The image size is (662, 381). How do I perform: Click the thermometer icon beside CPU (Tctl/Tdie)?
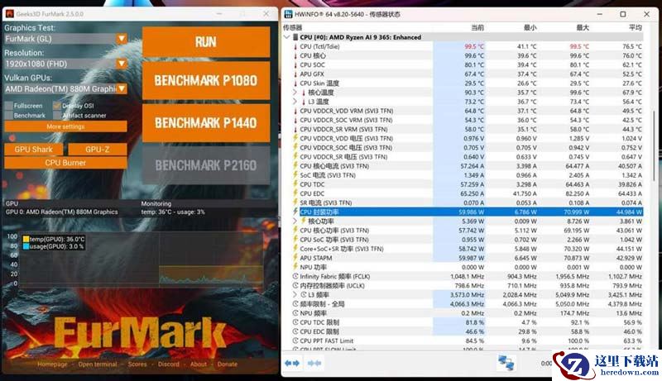coord(295,46)
